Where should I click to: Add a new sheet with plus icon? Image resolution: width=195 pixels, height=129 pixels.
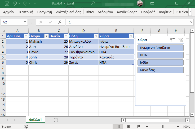(56, 120)
